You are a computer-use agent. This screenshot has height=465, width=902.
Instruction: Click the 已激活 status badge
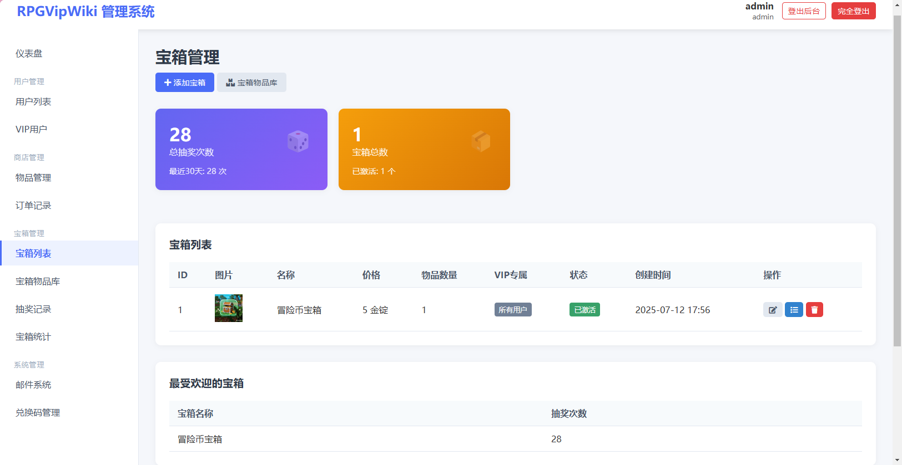click(x=584, y=310)
